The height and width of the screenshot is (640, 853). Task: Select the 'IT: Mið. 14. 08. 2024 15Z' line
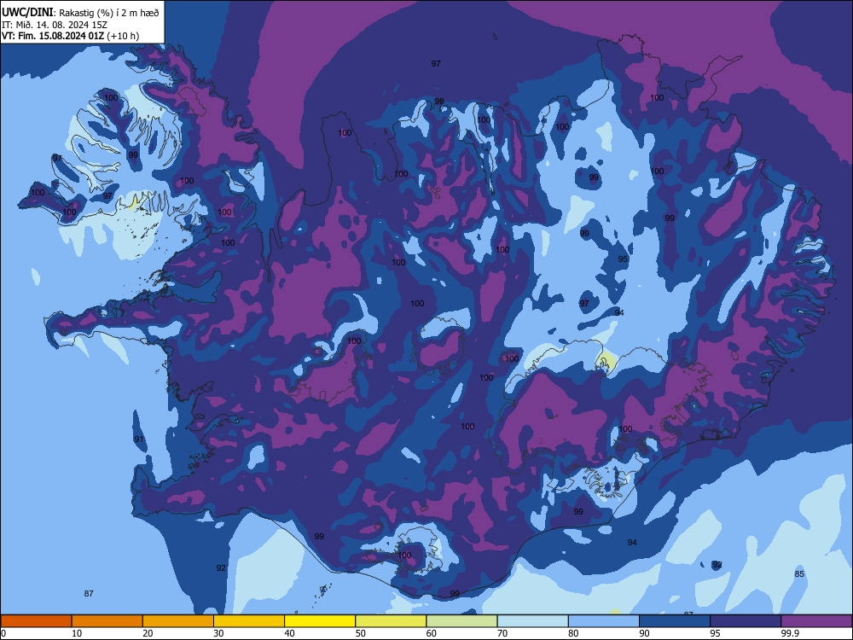(55, 25)
